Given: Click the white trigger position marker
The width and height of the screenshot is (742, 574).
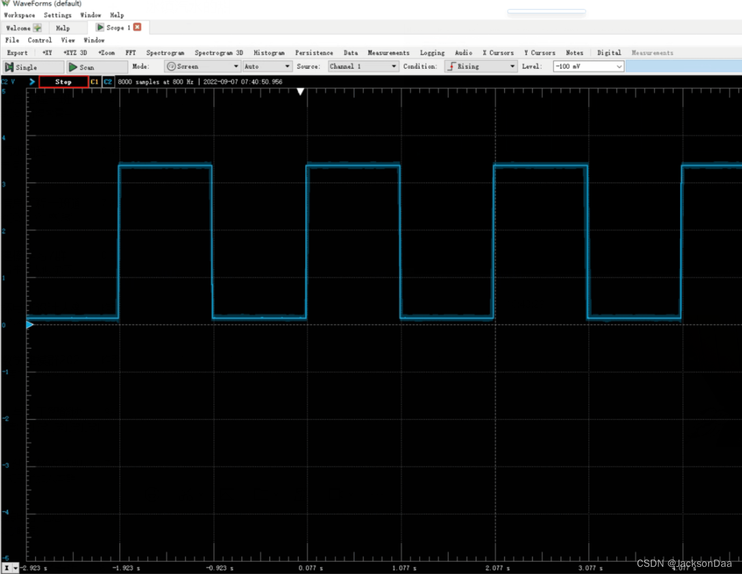Looking at the screenshot, I should tap(300, 91).
